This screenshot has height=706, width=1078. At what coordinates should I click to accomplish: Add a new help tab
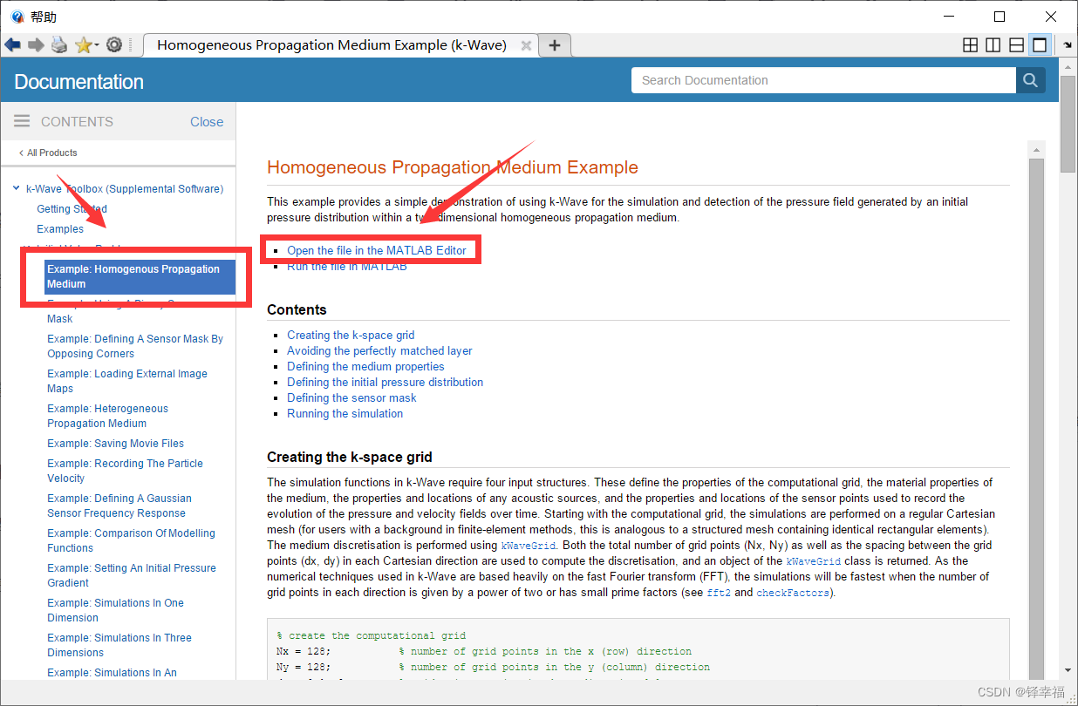[x=555, y=45]
